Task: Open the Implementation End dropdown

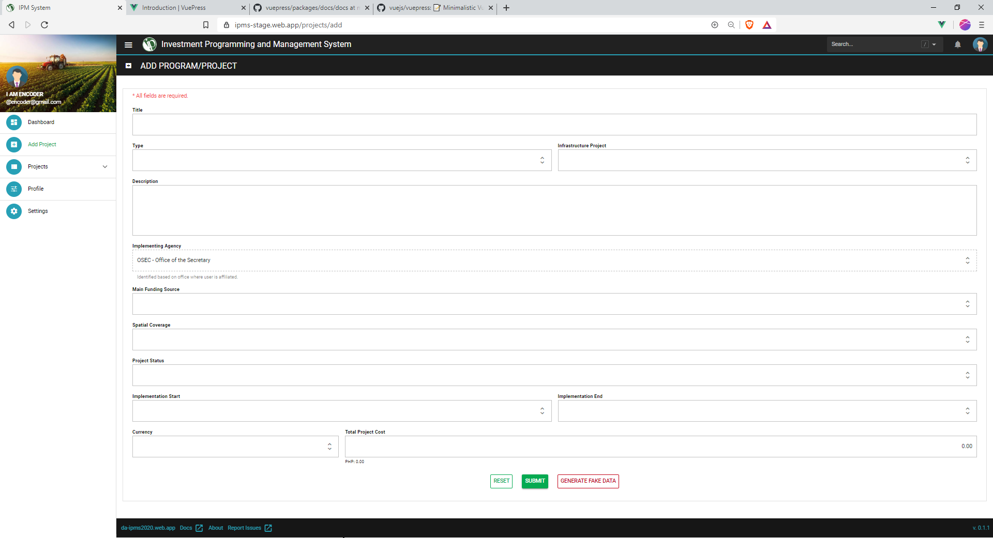Action: 767,411
